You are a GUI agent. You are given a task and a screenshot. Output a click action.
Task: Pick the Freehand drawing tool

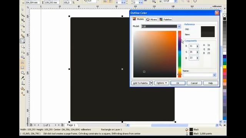(x=22, y=31)
